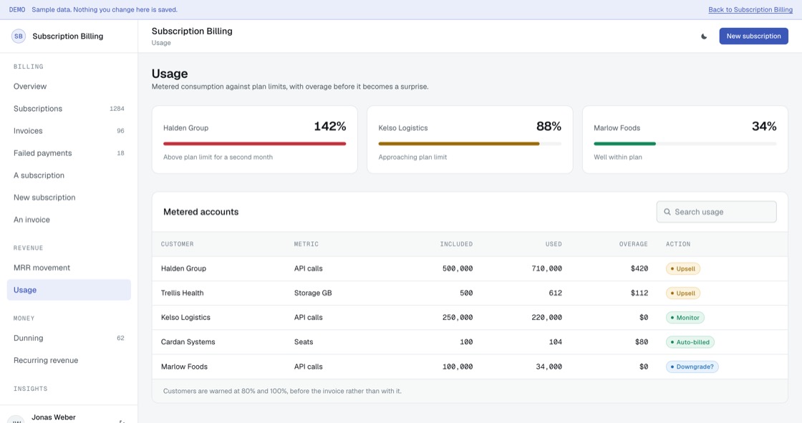Open Subscriptions in sidebar
Screen dimensions: 802x423
[x=69, y=109]
